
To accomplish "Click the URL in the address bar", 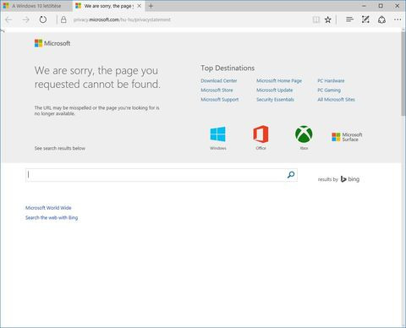I will coord(122,19).
